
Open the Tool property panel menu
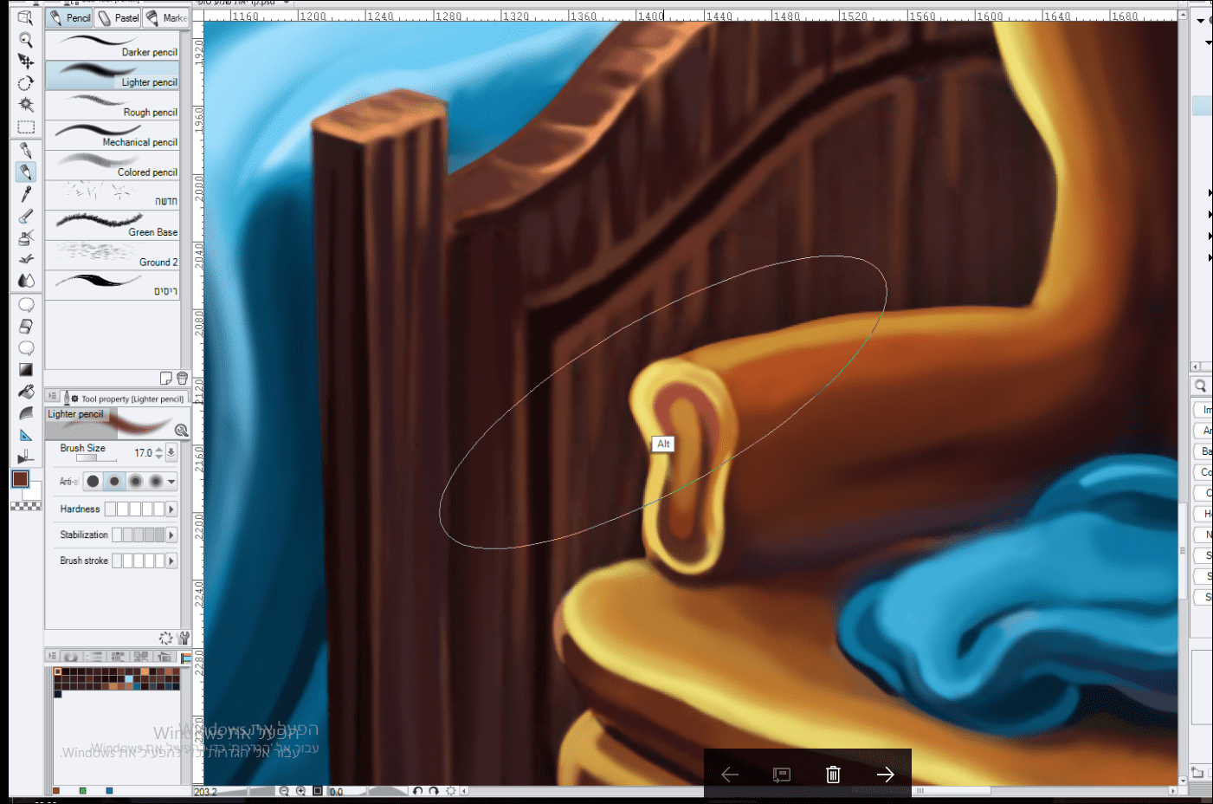[x=52, y=397]
